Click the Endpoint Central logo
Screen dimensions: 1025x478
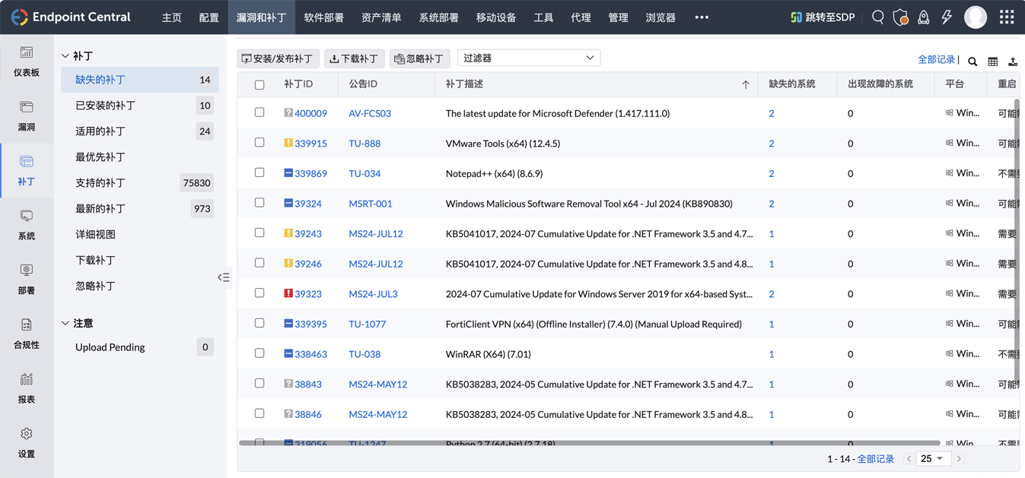(x=70, y=17)
